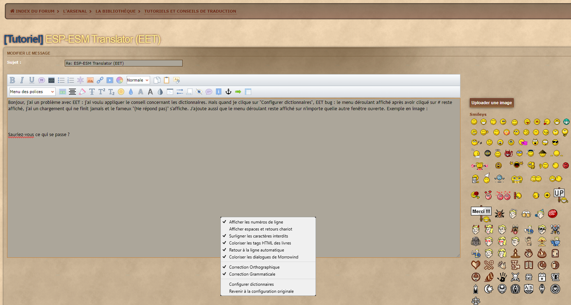
Task: Apply superscript formatting
Action: coord(102,92)
